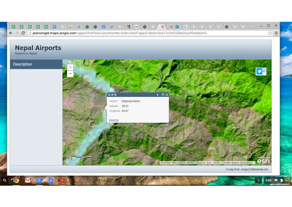Viewport: 292px width, 207px height.
Task: Open ChromeOS launcher search
Action: (5, 180)
